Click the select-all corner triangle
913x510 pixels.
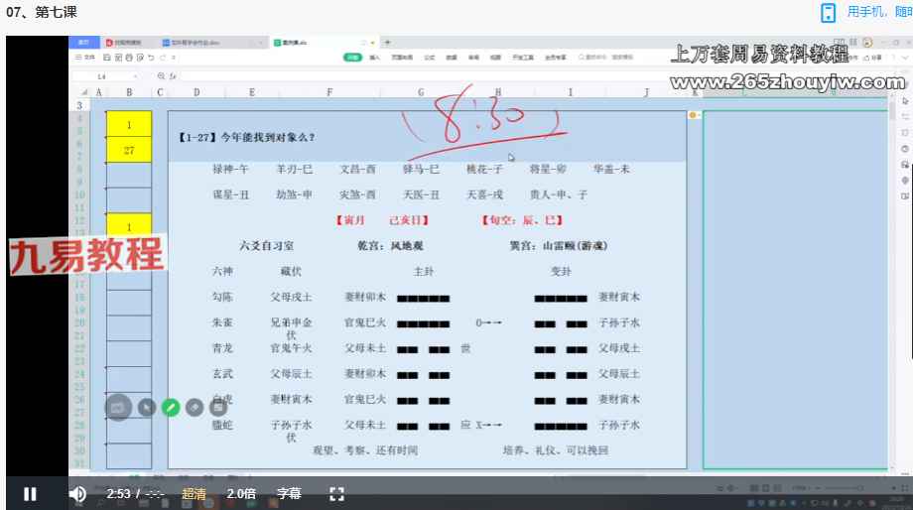coord(85,92)
